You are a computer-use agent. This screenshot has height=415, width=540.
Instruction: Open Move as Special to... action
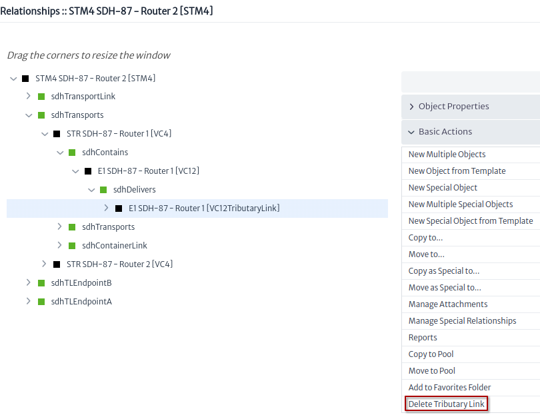pos(471,288)
